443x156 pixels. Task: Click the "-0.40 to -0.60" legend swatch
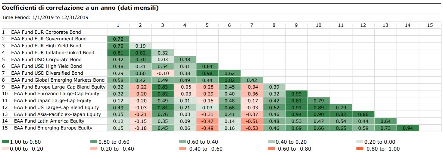[x=183, y=148]
